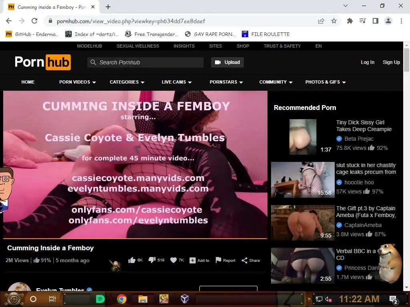Open File Explorer from the taskbar

143,299
